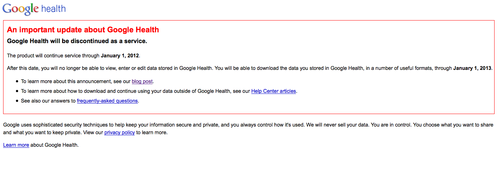Visit the frequently-asked questions link

click(107, 101)
